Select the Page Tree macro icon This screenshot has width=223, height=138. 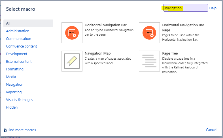(149, 61)
